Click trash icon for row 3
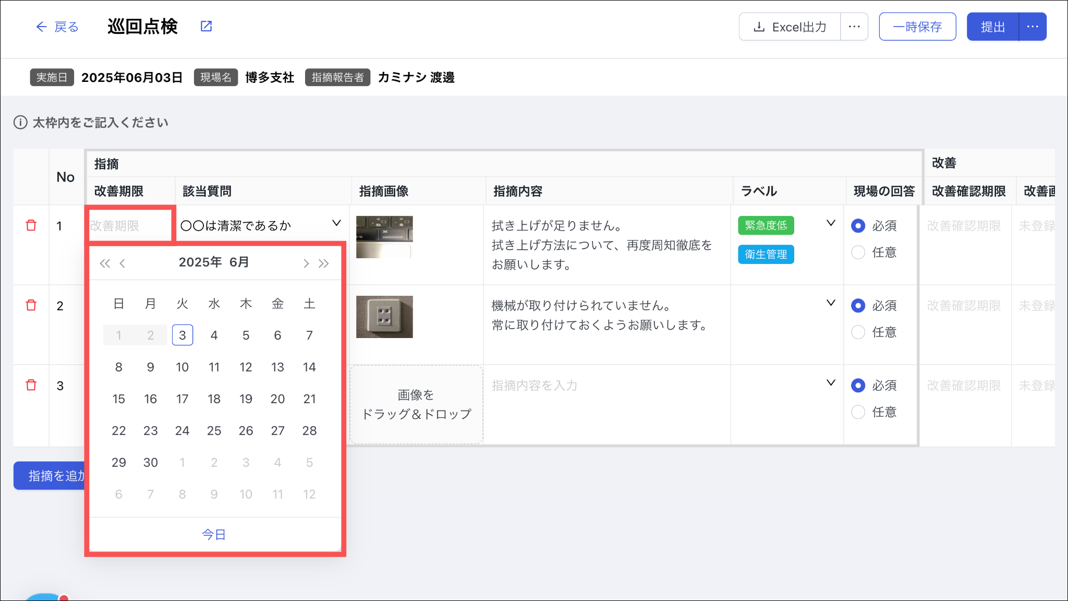This screenshot has width=1068, height=601. 31,385
